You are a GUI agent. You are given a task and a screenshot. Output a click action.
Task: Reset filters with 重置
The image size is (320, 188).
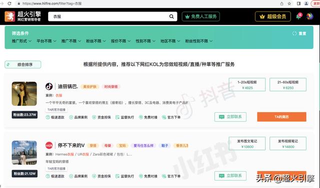[299, 33]
